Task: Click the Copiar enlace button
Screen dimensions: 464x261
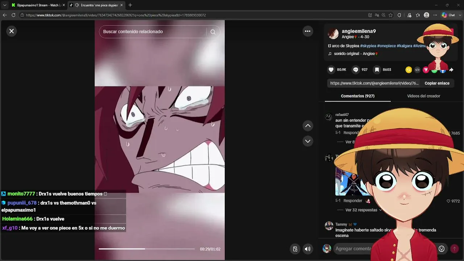Action: tap(437, 83)
